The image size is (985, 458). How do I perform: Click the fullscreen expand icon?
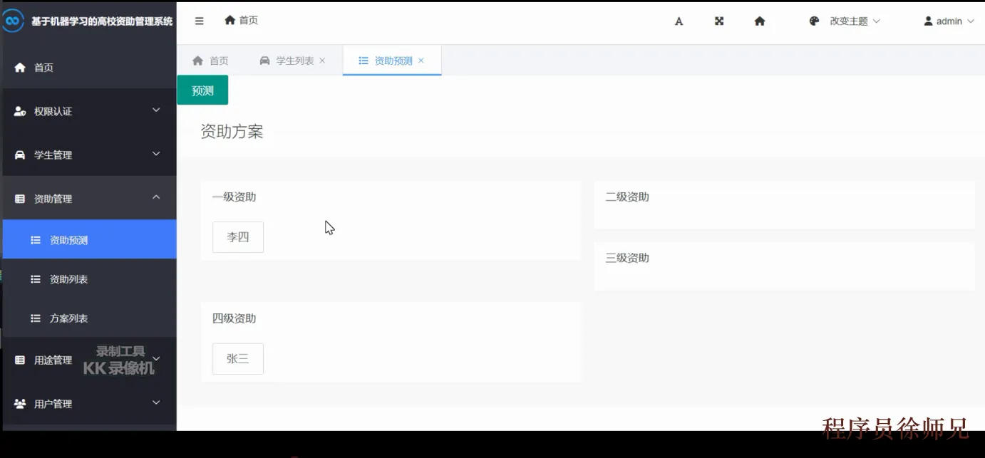point(719,21)
